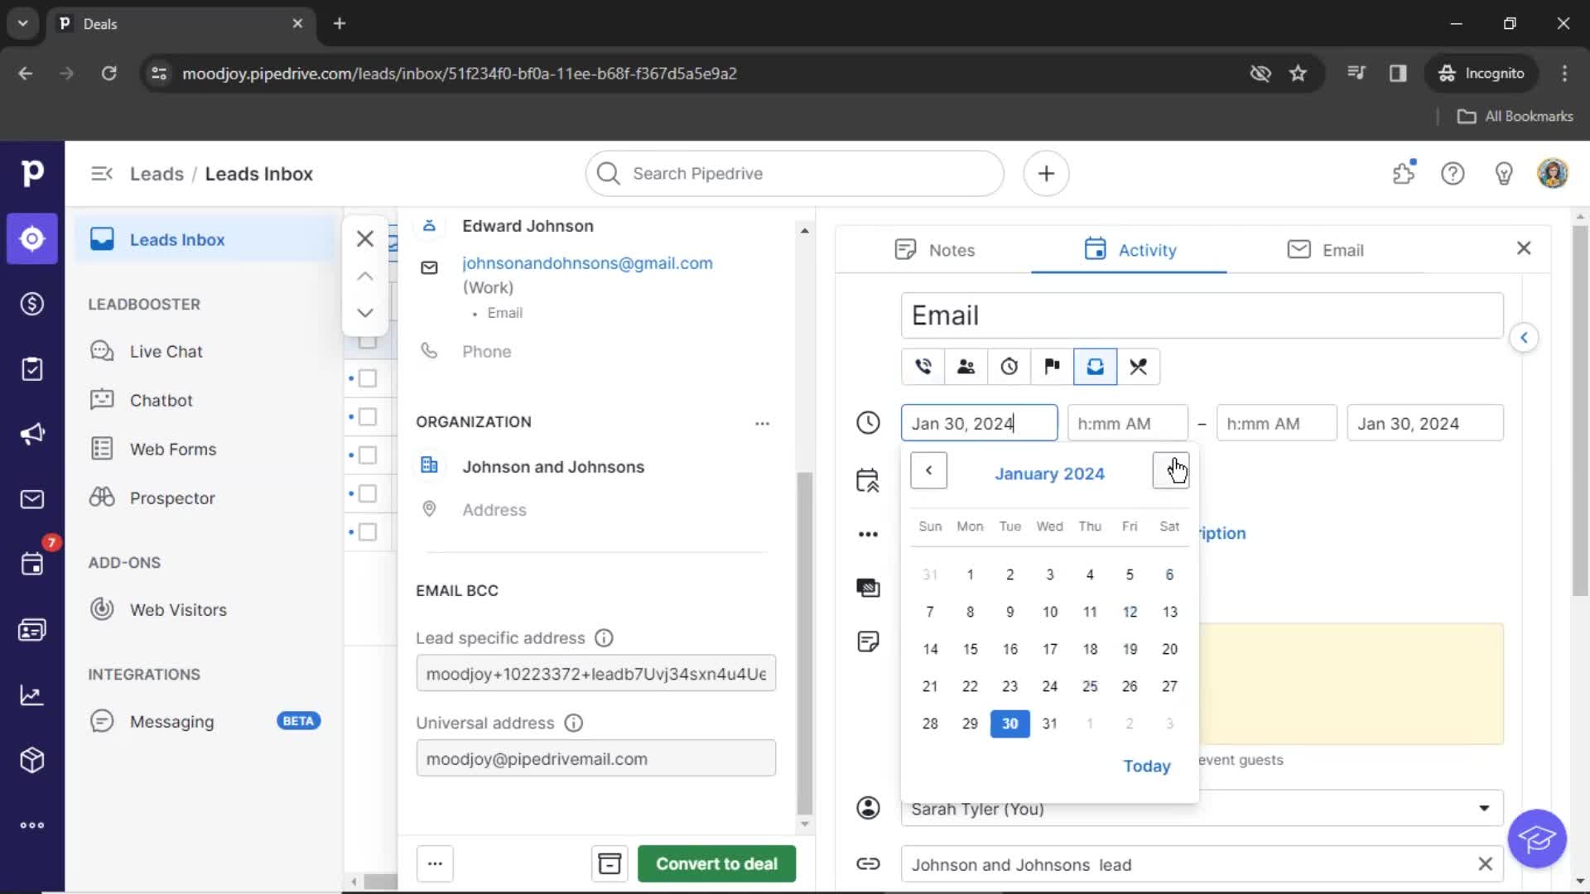
Task: Click the leads list horizontal scrollbar
Action: tap(380, 882)
